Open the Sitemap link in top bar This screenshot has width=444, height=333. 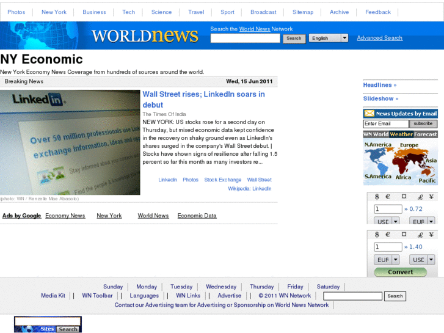(303, 12)
